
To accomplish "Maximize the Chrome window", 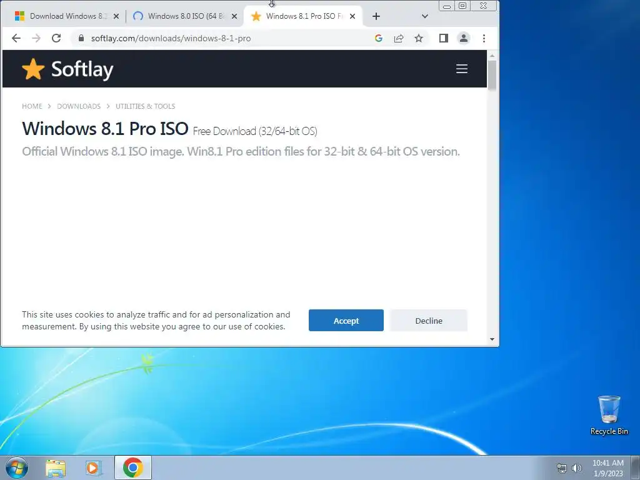I will click(462, 6).
